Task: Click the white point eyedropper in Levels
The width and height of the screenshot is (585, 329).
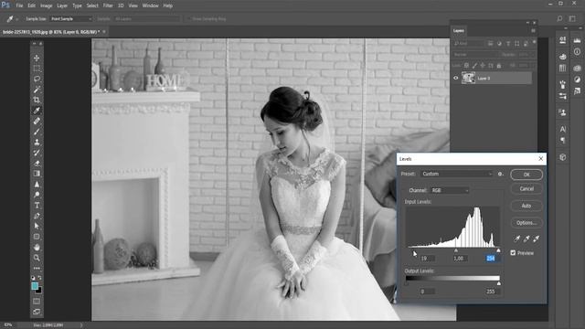Action: (537, 239)
